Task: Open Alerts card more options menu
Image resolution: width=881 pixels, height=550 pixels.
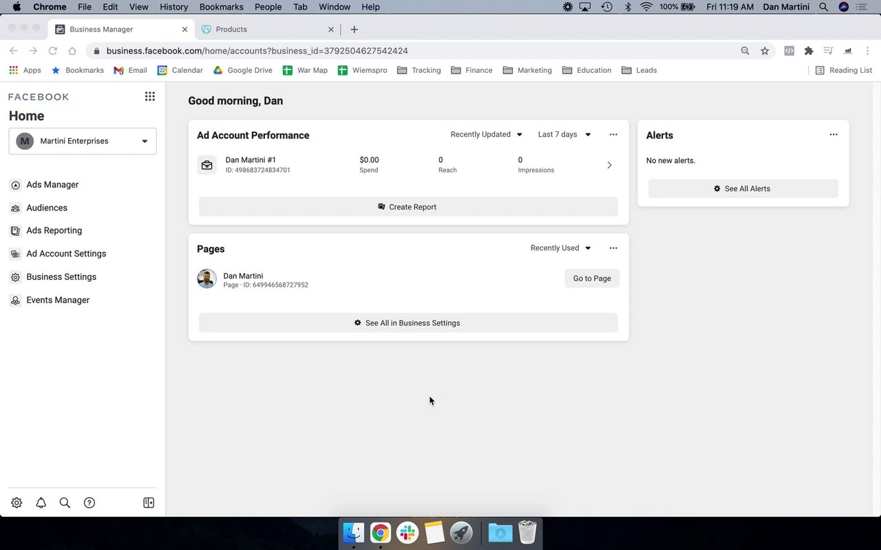Action: (x=834, y=135)
